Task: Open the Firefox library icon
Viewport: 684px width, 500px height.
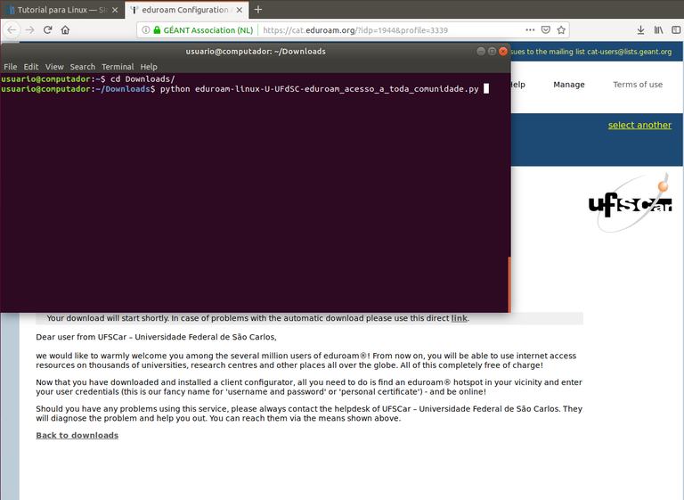Action: pyautogui.click(x=658, y=29)
